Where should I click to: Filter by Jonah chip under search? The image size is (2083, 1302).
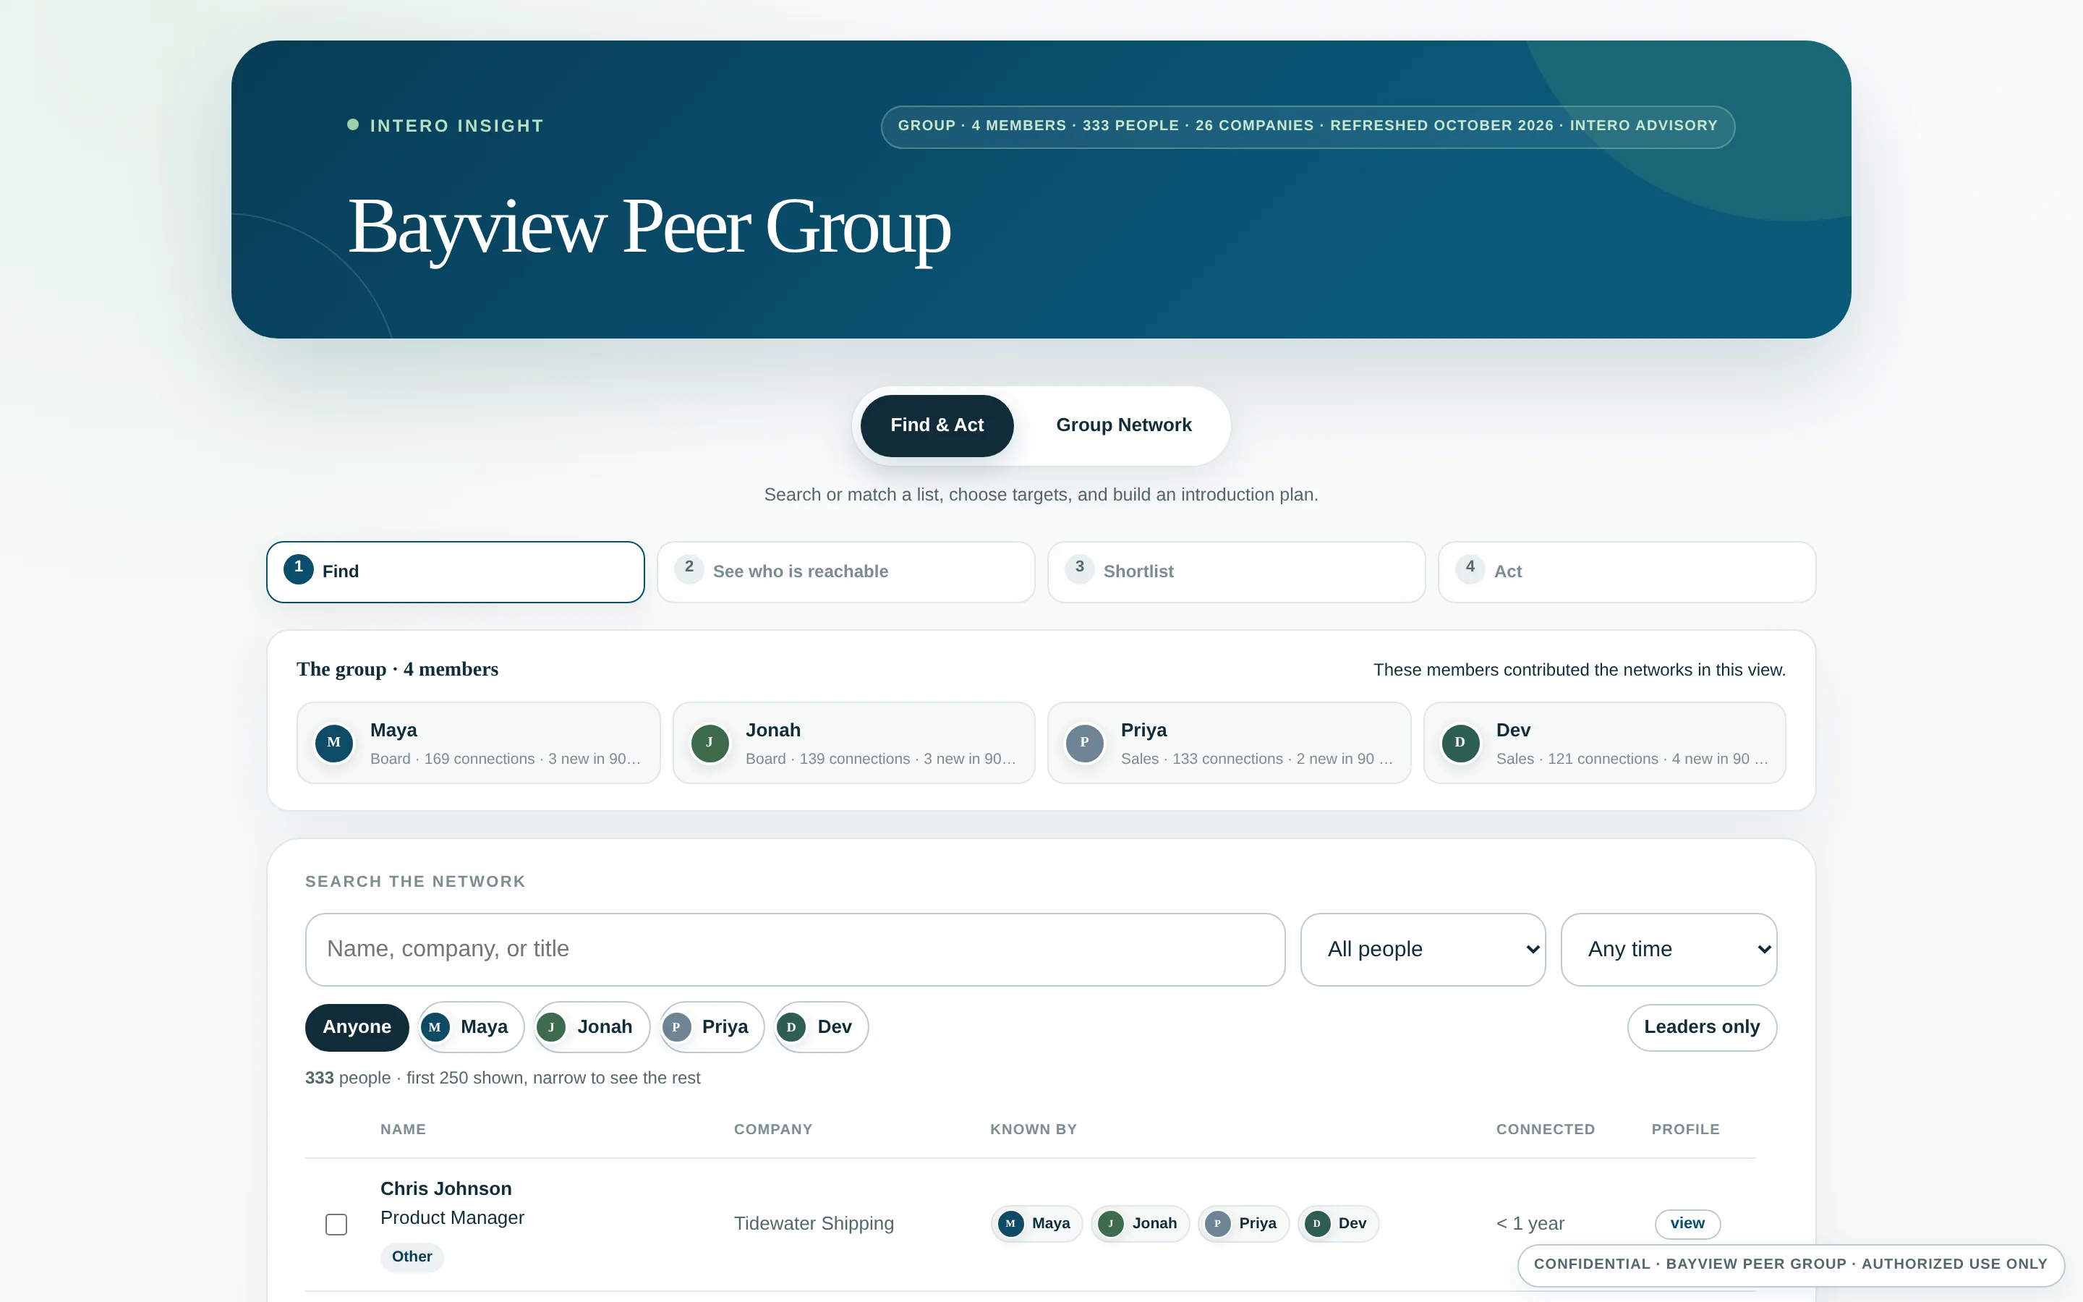click(592, 1026)
